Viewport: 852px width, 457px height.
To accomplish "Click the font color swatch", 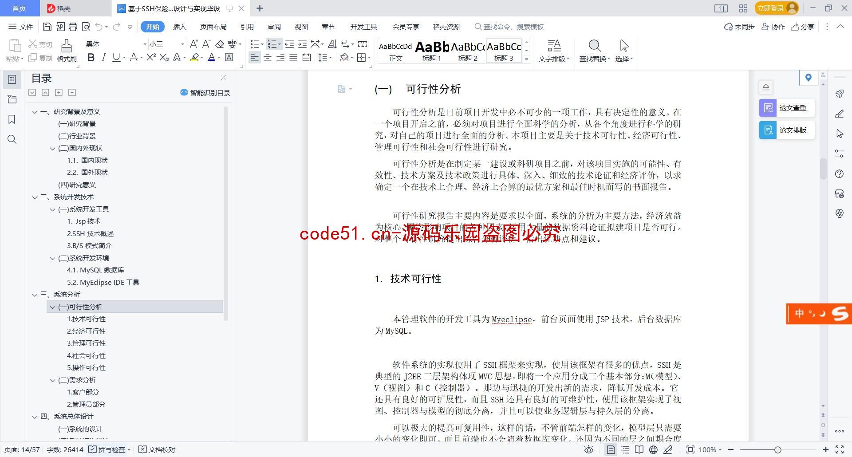I will pos(212,57).
